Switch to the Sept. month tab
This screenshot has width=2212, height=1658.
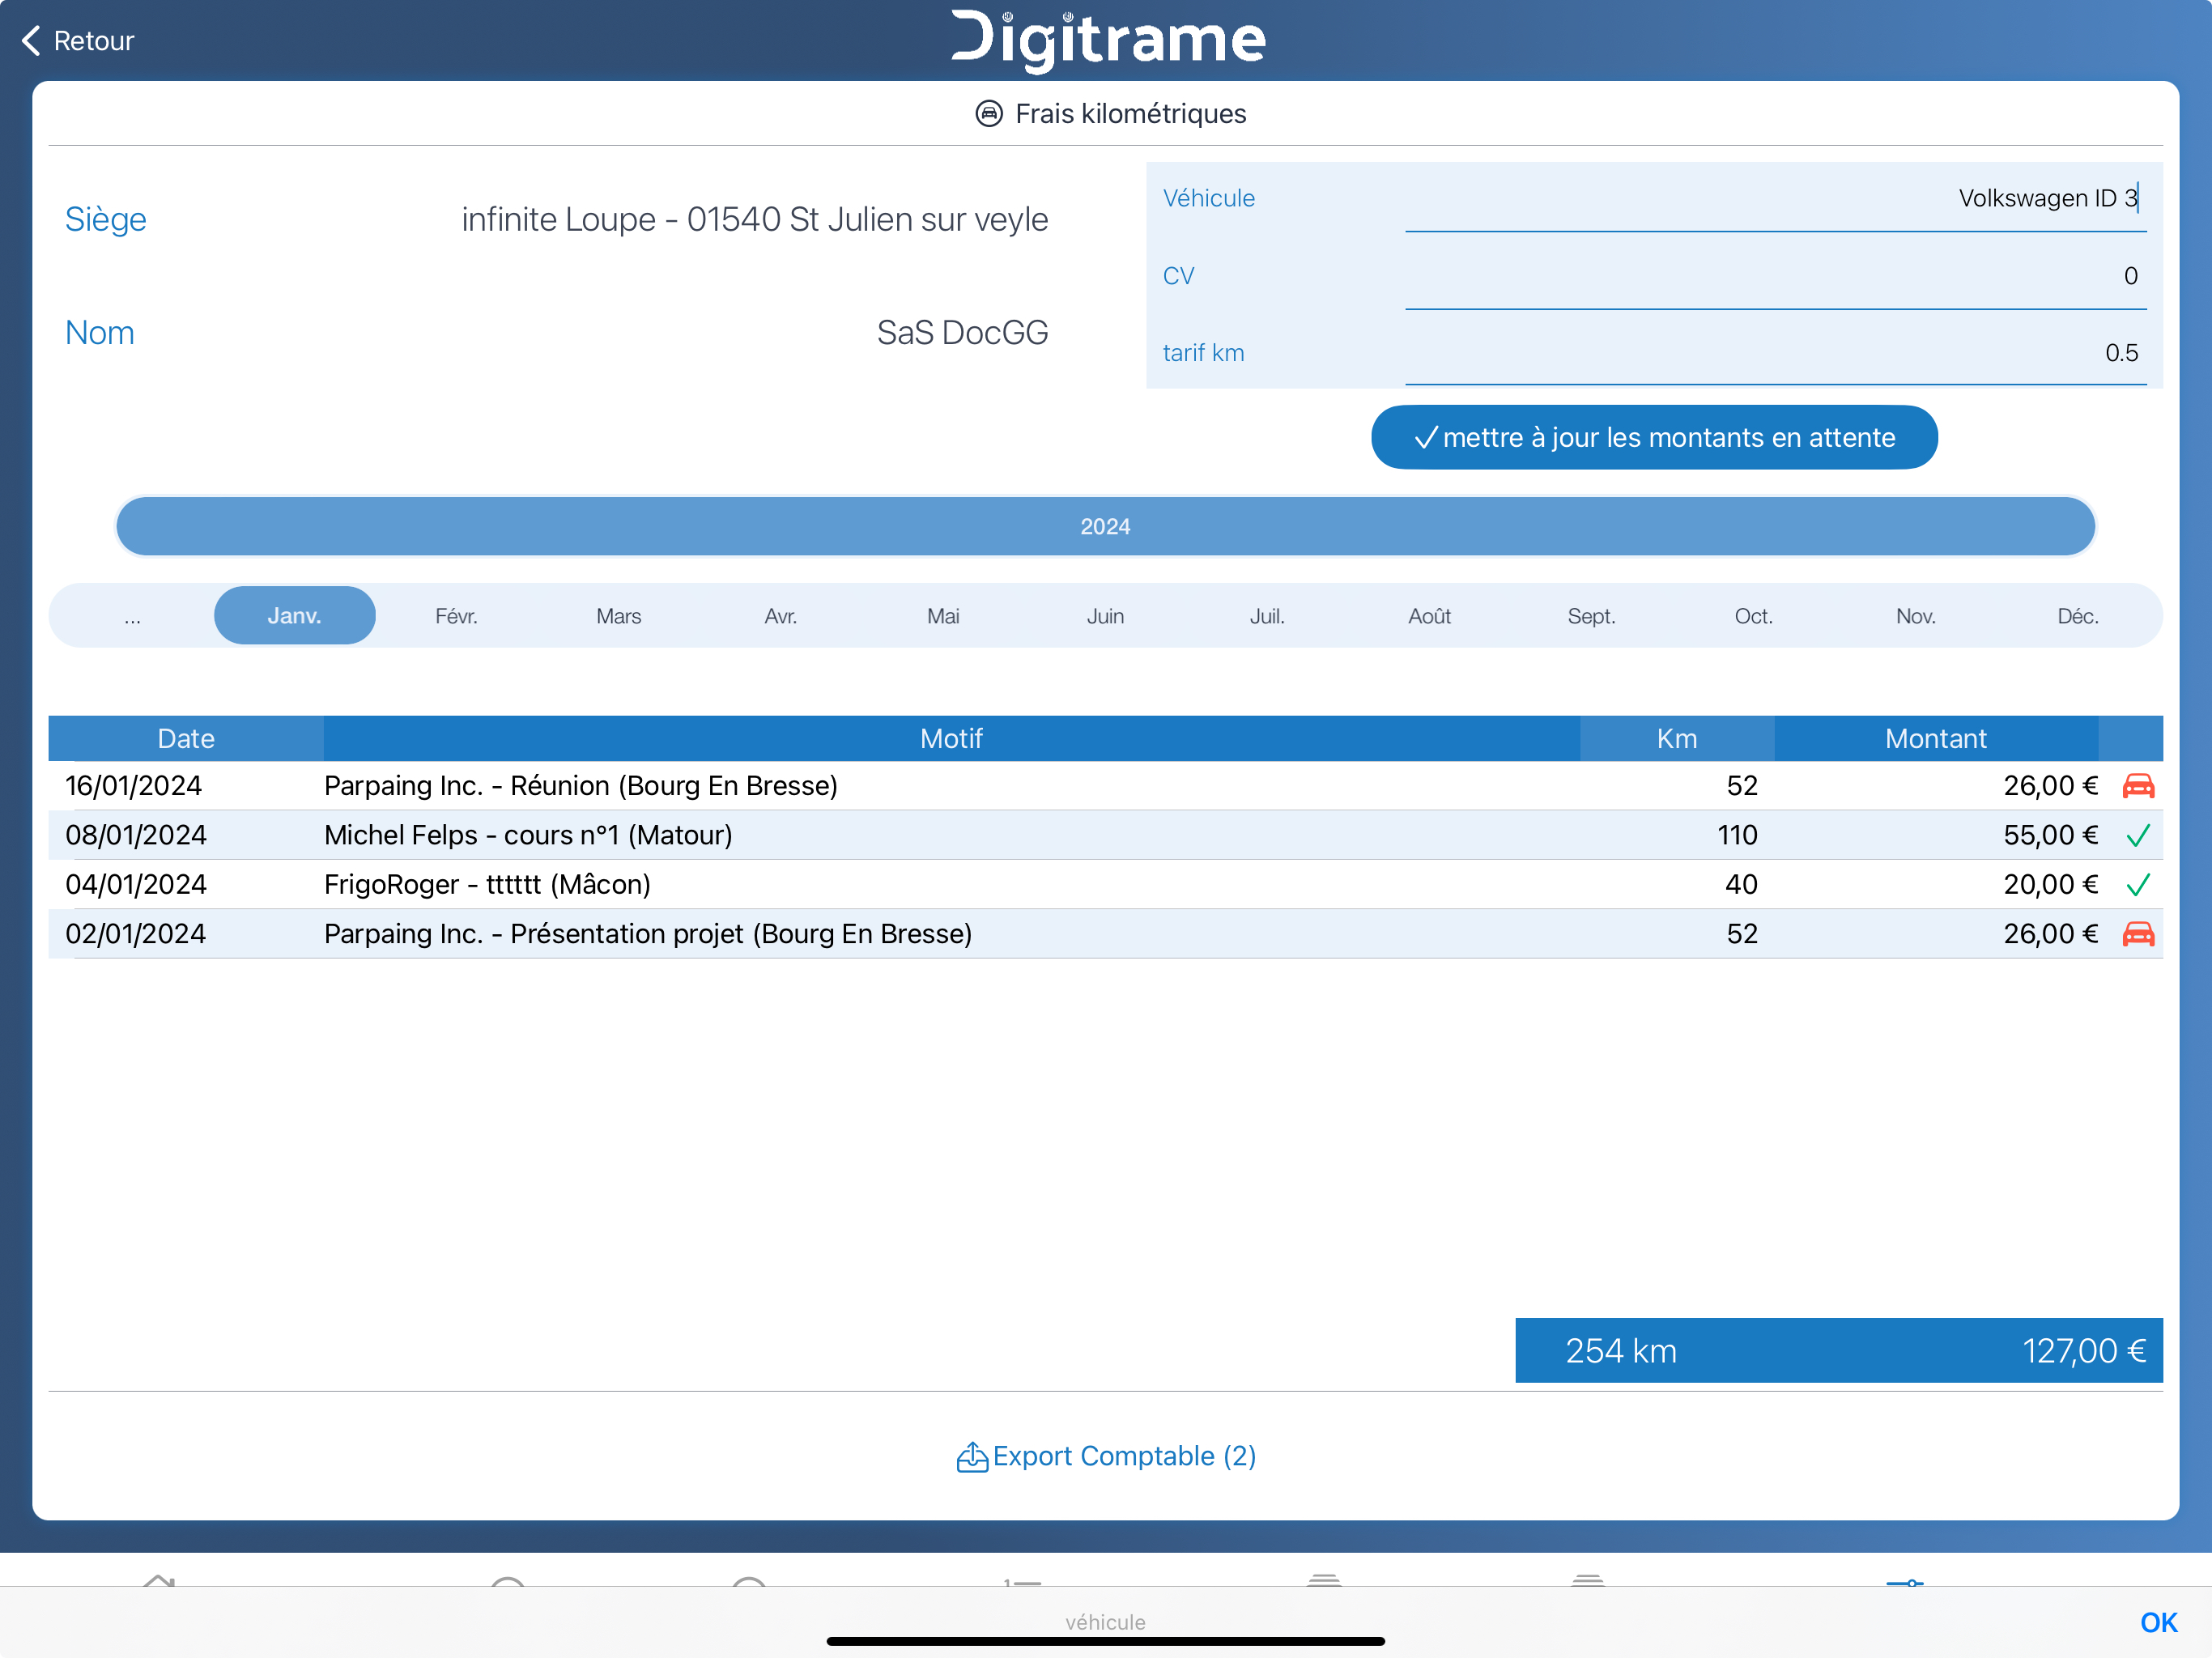(1591, 616)
